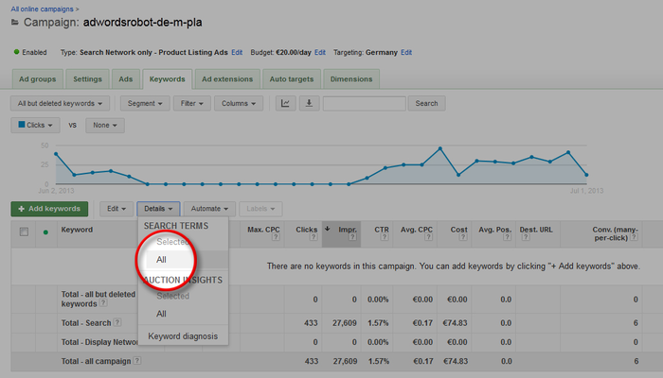Switch to the Ad extensions tab
663x378 pixels.
click(226, 77)
